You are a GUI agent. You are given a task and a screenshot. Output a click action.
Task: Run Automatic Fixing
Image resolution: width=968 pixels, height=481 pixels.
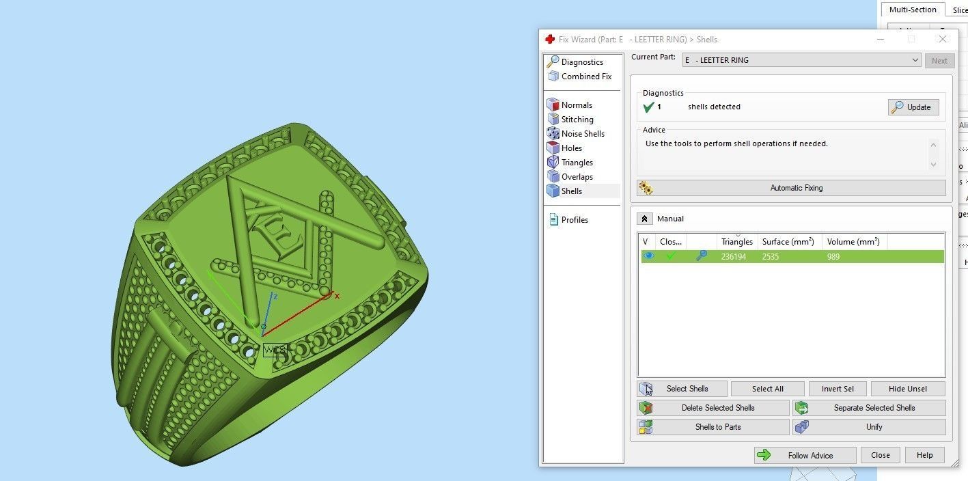(791, 188)
